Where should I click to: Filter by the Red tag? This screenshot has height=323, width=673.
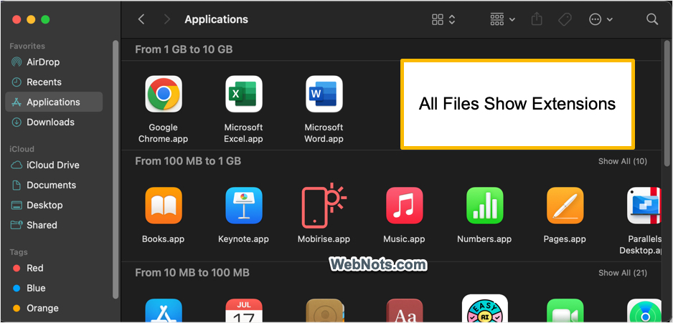point(54,268)
